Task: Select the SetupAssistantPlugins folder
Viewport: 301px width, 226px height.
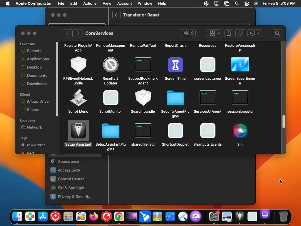Action: click(x=111, y=131)
